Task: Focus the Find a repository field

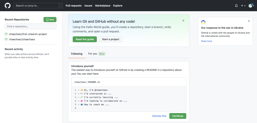Action: [31, 27]
